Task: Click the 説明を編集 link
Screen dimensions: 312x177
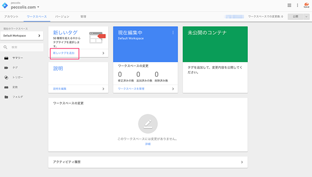Action: (59, 88)
